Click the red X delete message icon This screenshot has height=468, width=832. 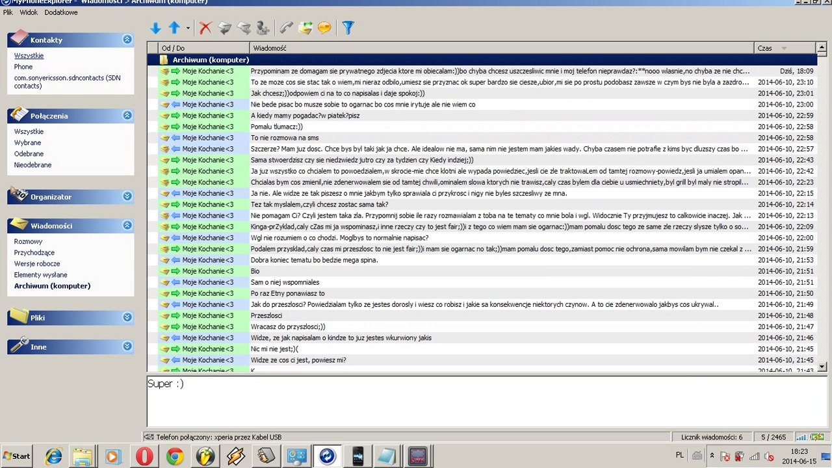[x=205, y=28]
